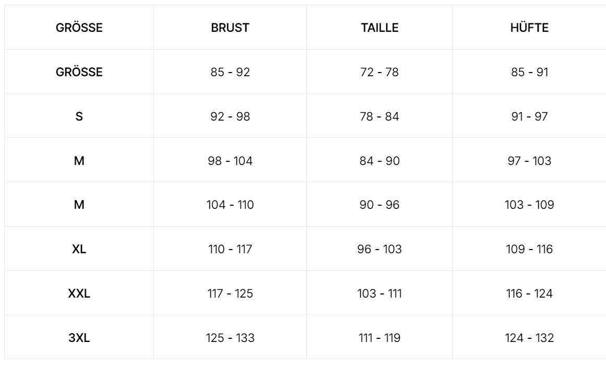
Task: Click the XL waist range 96 - 103
Action: (x=379, y=250)
